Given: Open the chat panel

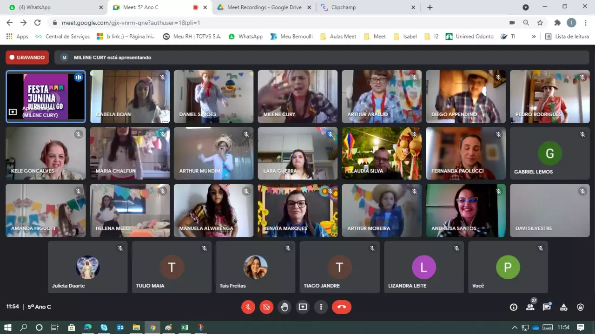Looking at the screenshot, I should [547, 307].
